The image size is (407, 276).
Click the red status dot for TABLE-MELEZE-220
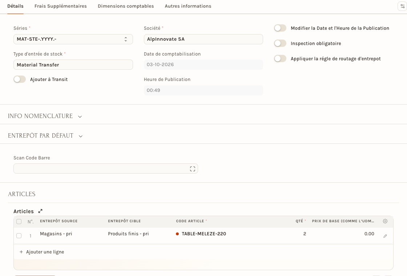177,234
